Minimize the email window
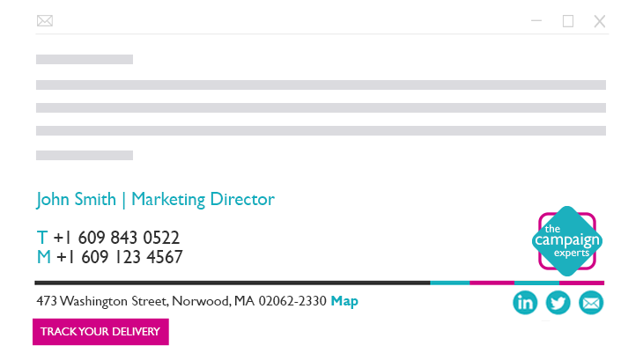The image size is (643, 353). [536, 21]
